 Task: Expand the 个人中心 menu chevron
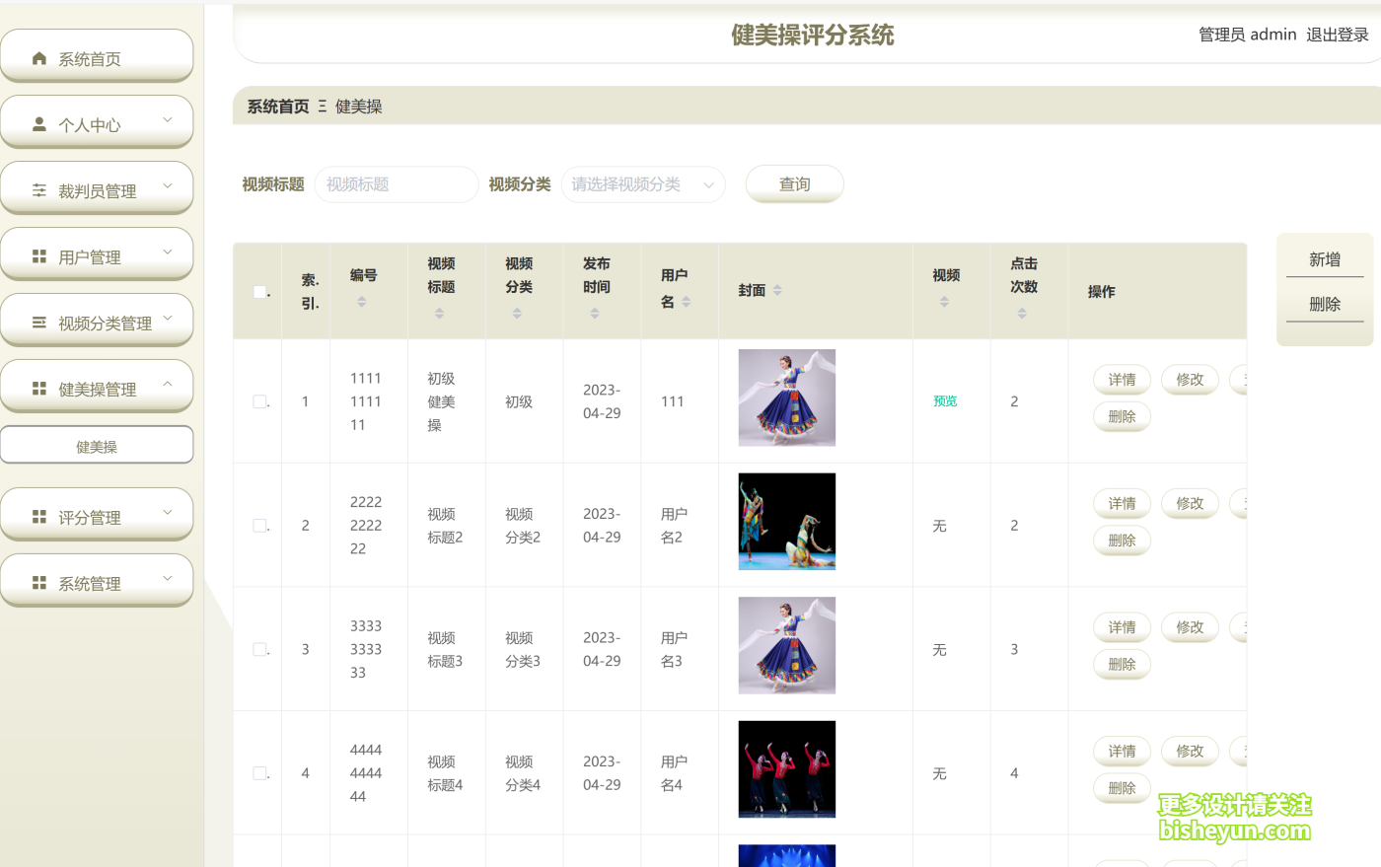(x=168, y=119)
